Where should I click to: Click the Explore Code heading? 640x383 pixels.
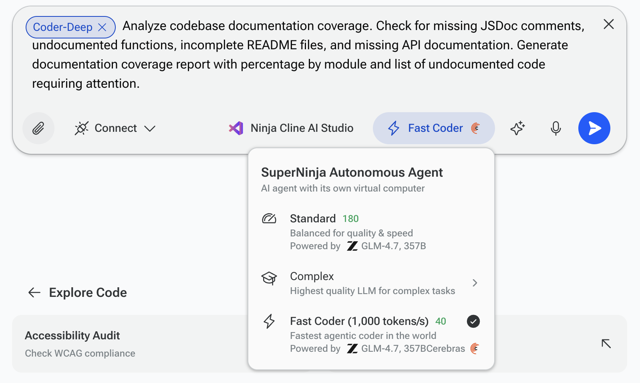[88, 292]
